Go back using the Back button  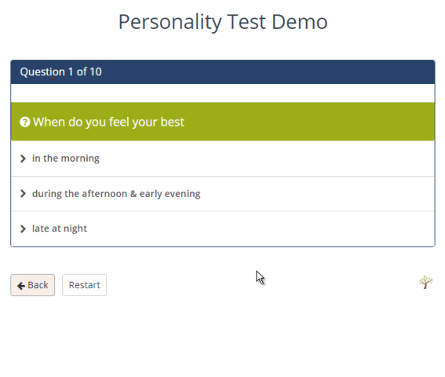click(x=33, y=285)
